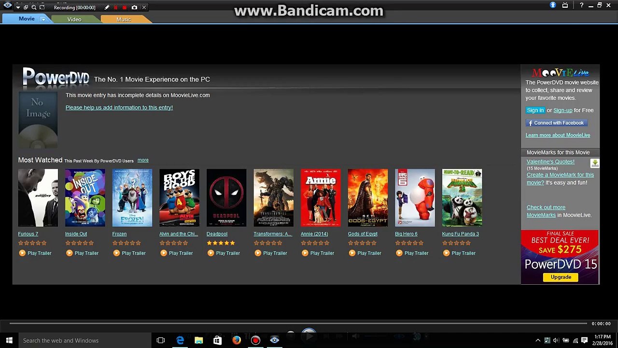The width and height of the screenshot is (618, 348).
Task: Click the Big Hero 6 title link
Action: pos(406,234)
